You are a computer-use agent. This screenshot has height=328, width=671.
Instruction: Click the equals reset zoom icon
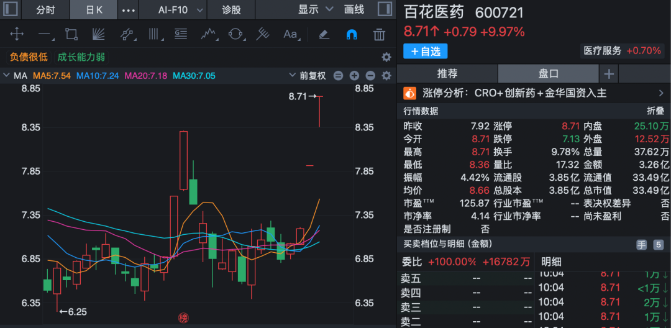click(x=338, y=76)
